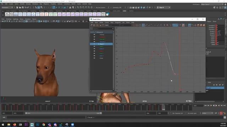
Task: Undo with the status line undo arrow
Action: [x=25, y=7]
